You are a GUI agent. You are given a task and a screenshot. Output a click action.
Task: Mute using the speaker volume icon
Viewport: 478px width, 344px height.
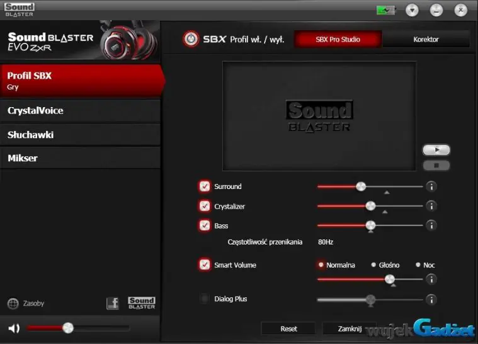pyautogui.click(x=14, y=328)
